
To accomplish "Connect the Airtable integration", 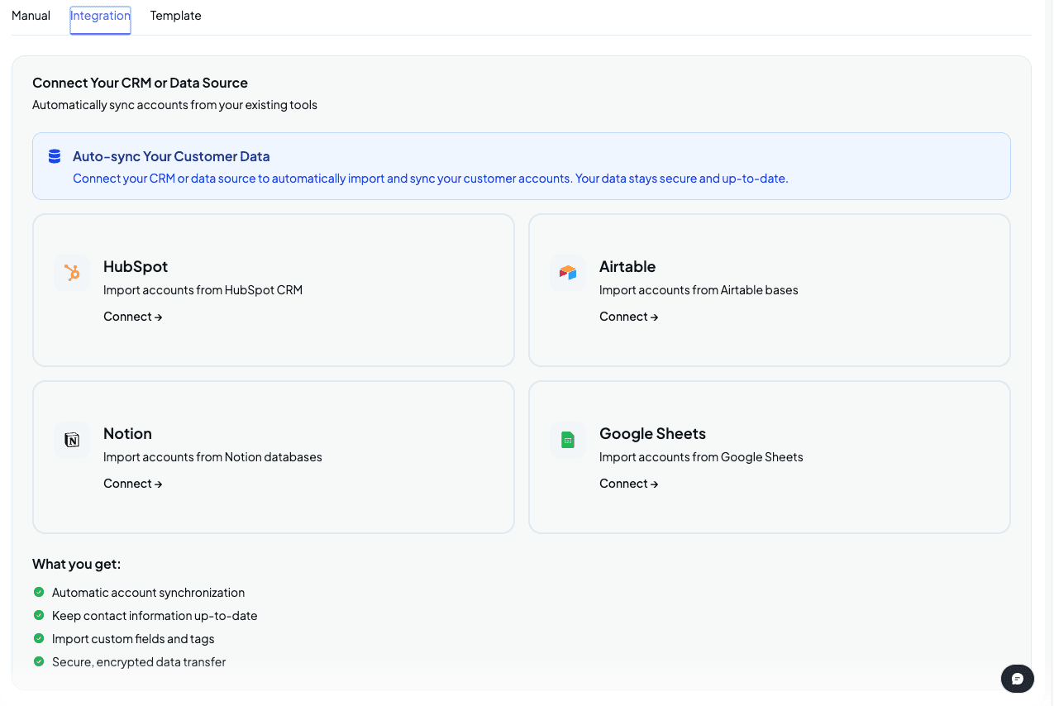I will click(628, 316).
